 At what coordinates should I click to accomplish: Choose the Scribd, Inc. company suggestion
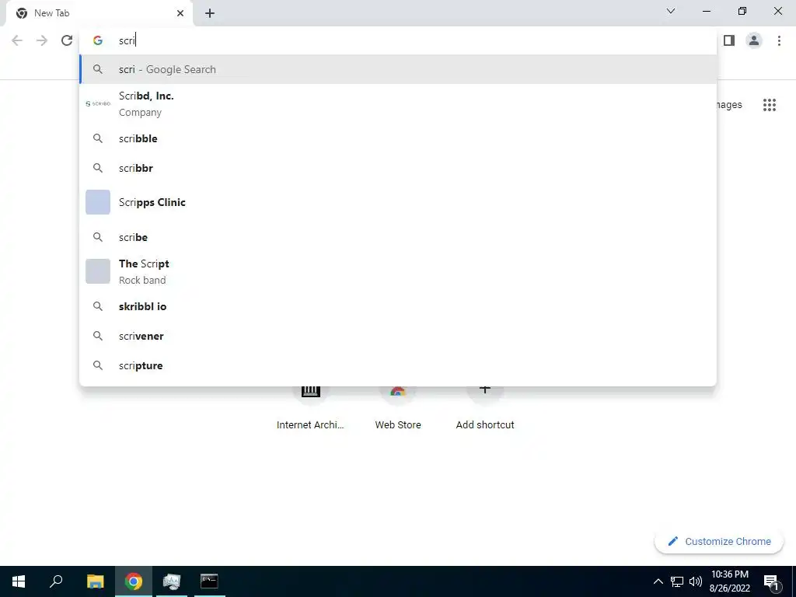click(398, 104)
